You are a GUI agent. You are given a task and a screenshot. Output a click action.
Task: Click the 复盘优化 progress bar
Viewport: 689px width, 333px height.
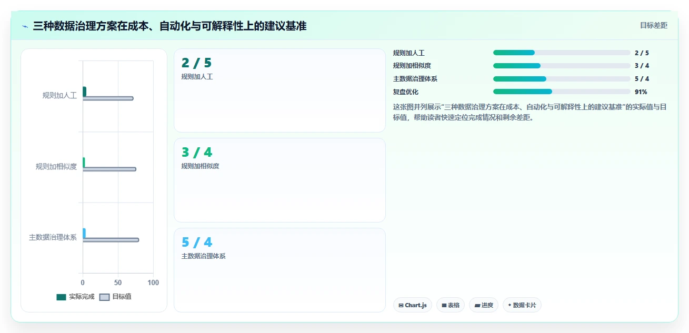562,92
